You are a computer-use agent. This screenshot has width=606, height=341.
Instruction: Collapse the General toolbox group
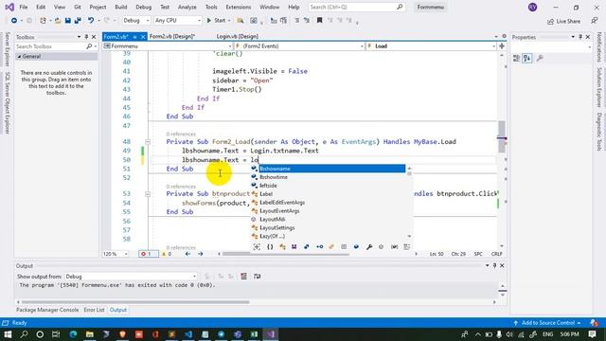[x=19, y=57]
